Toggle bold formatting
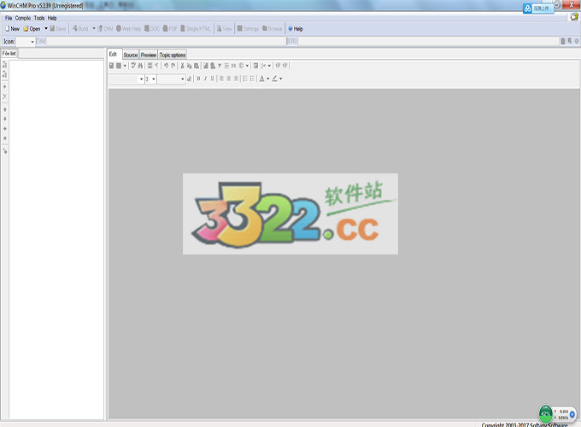Image resolution: width=581 pixels, height=427 pixels. (198, 79)
